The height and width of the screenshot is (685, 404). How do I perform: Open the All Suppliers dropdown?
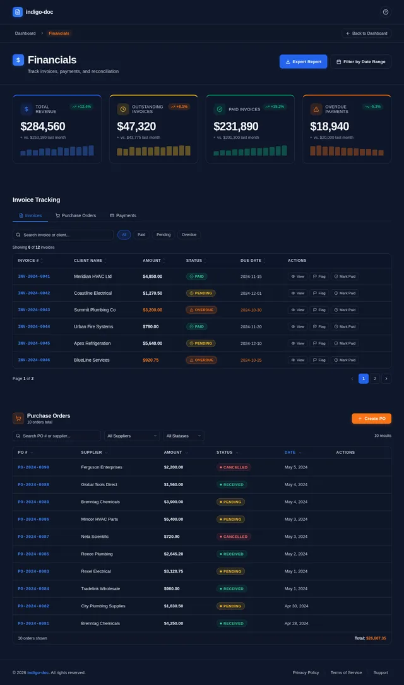(x=132, y=436)
